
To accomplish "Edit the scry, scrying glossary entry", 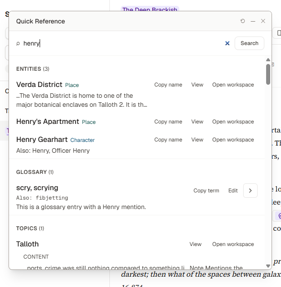I will click(233, 191).
